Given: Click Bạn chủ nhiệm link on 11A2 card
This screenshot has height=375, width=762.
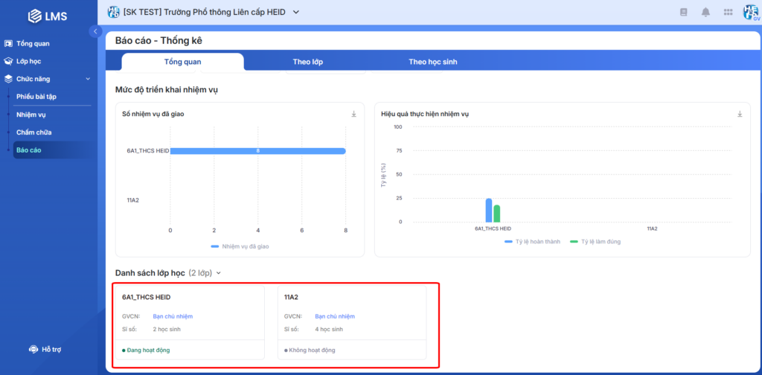Looking at the screenshot, I should (x=334, y=316).
